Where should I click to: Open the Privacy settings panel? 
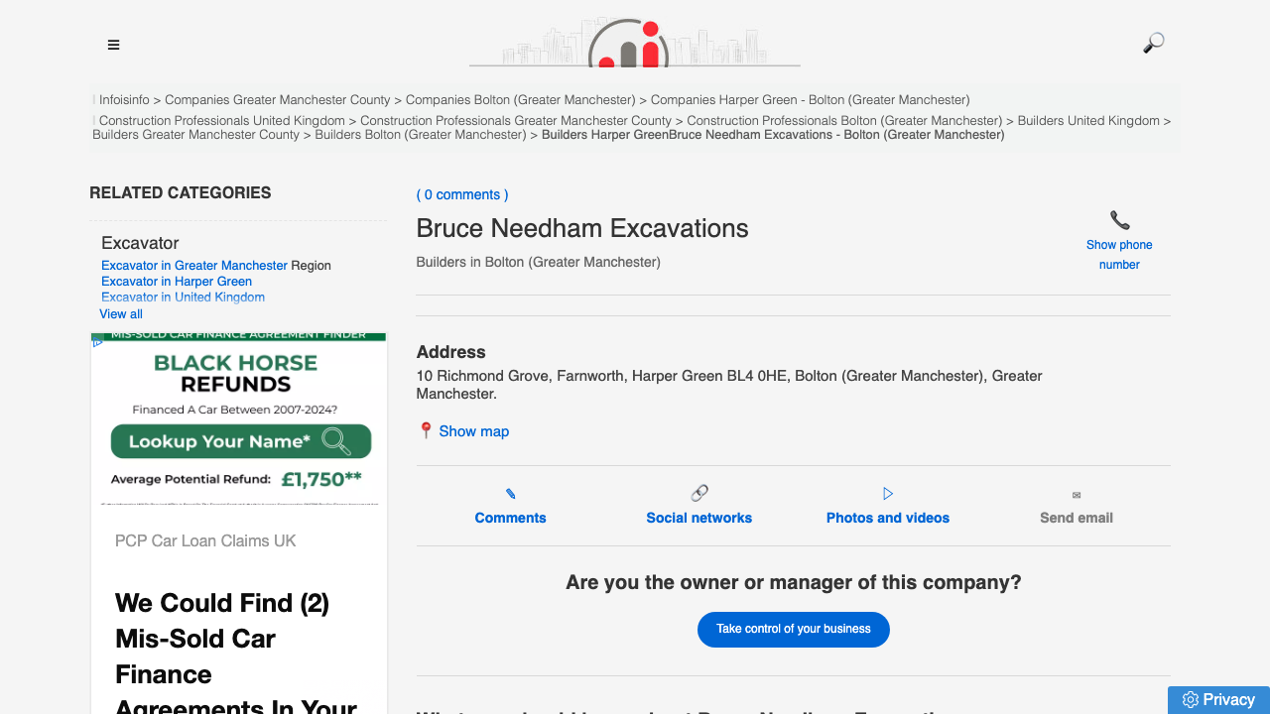pyautogui.click(x=1218, y=699)
